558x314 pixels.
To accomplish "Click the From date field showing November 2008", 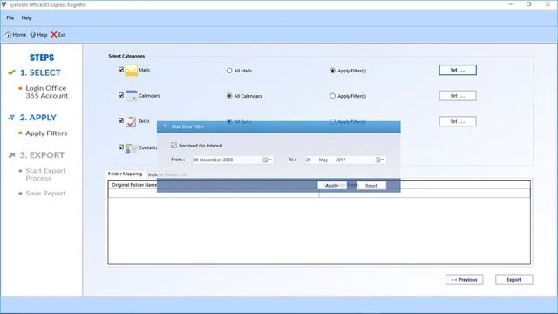I will pyautogui.click(x=233, y=160).
